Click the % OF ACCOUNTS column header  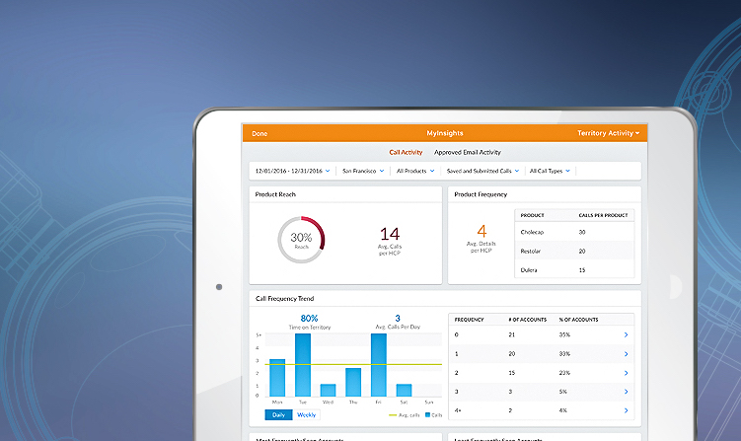[x=578, y=320]
